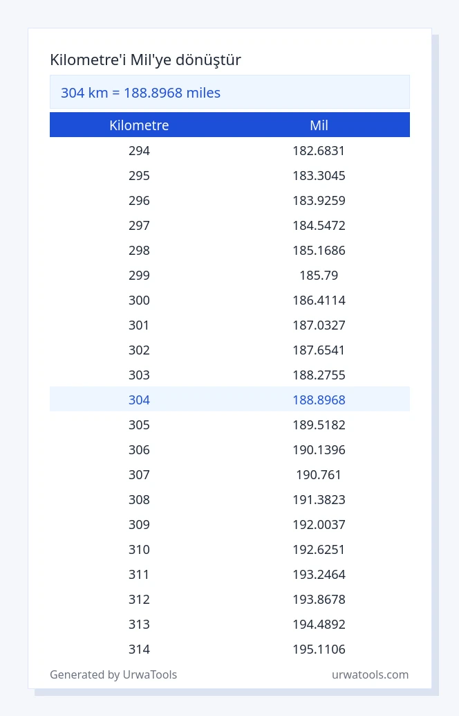Open the urwatools.com link

coord(370,674)
